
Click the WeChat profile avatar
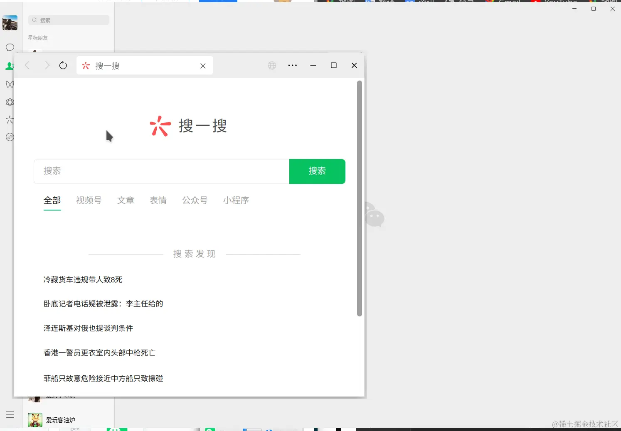click(x=10, y=23)
